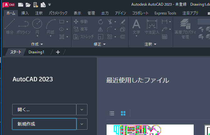The image size is (210, 135).
Task: Click the sheet set manager icon
Action: click(43, 5)
